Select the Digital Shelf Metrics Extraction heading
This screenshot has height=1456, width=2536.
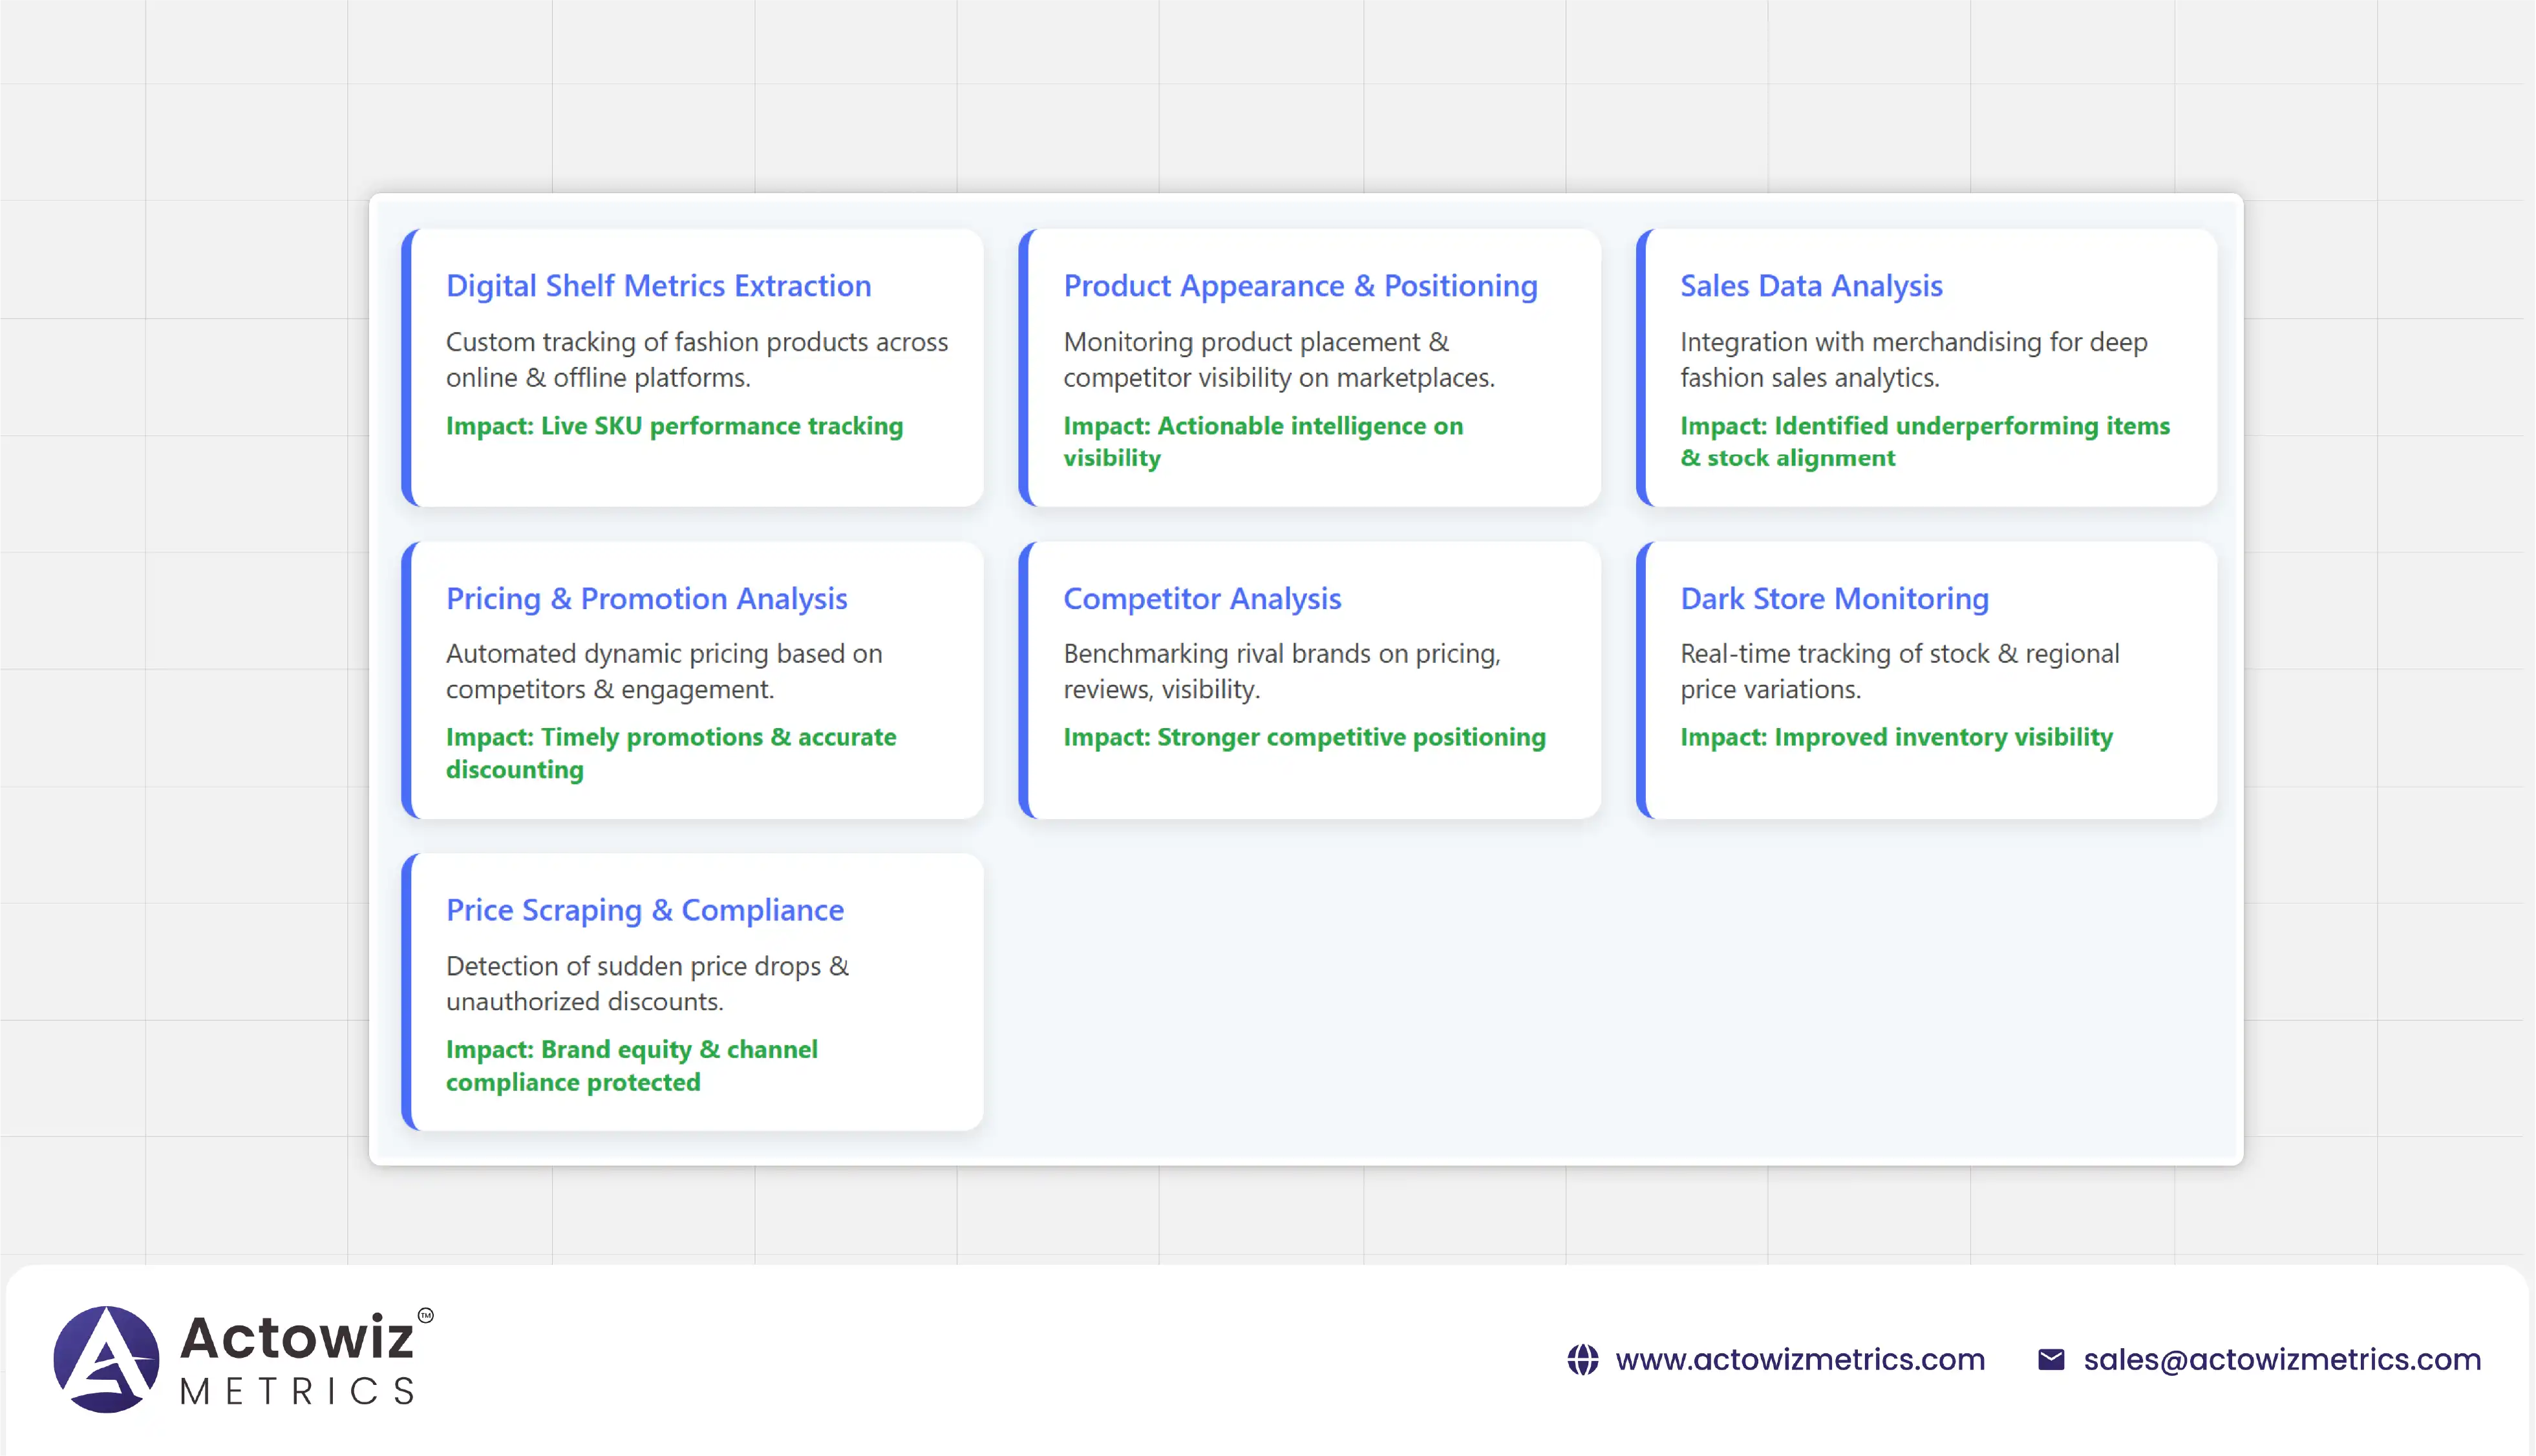657,286
